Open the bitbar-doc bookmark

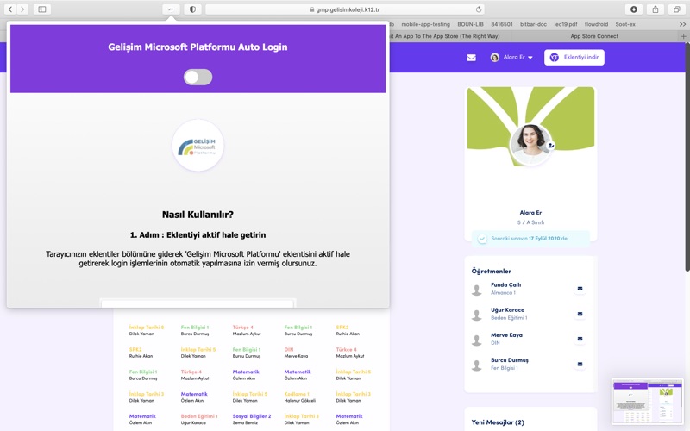(533, 24)
